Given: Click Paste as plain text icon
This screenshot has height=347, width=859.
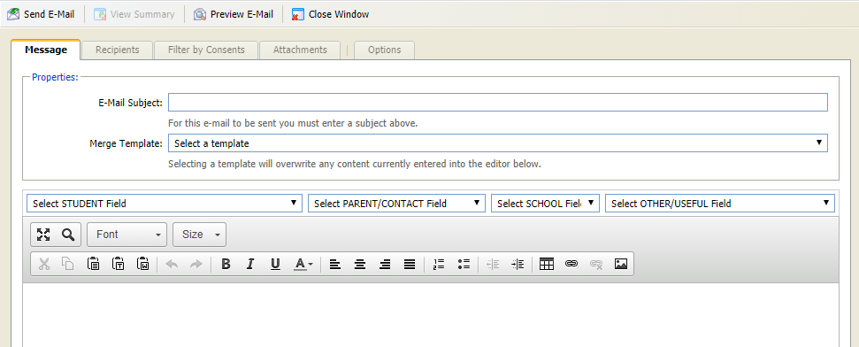Looking at the screenshot, I should (119, 264).
